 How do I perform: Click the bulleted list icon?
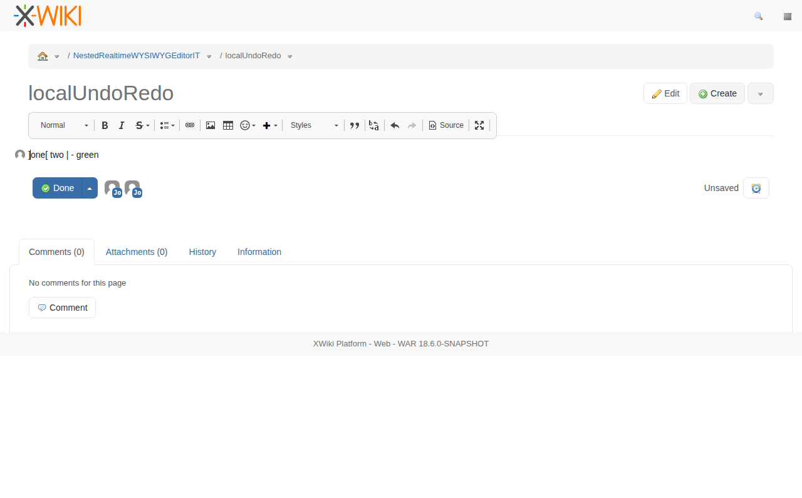[x=164, y=125]
